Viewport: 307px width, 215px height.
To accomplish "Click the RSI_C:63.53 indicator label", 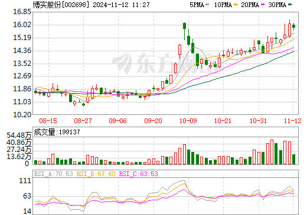I will tap(139, 174).
